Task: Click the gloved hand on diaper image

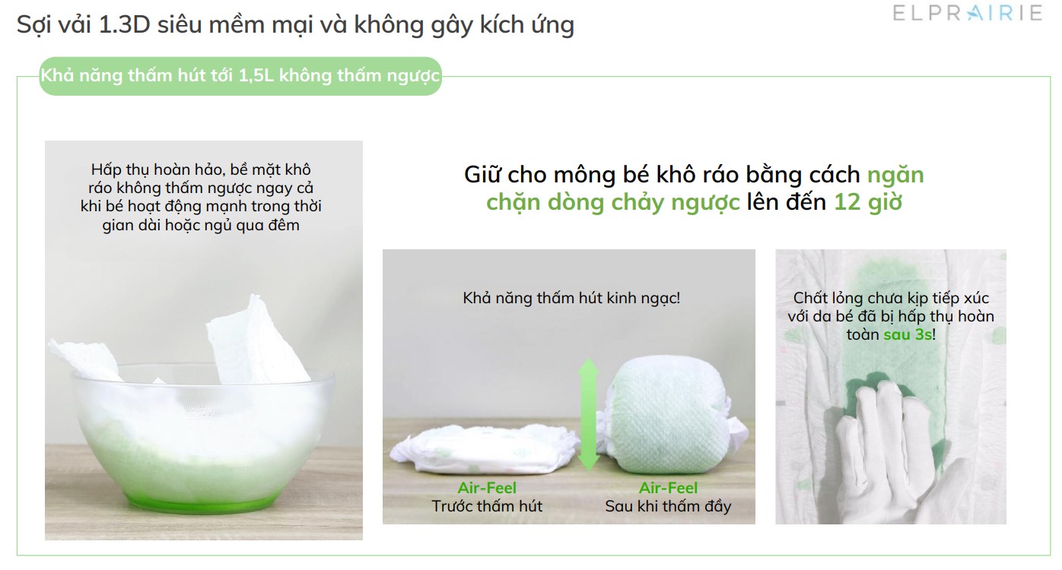Action: [891, 387]
